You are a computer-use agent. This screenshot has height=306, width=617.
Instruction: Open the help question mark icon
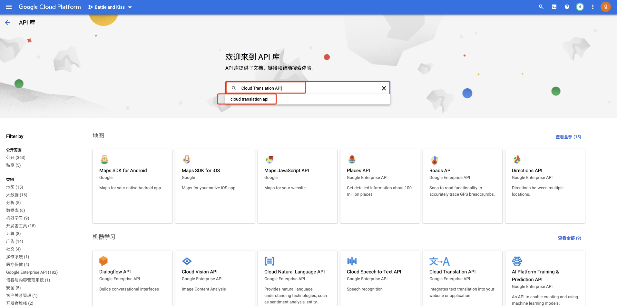[x=567, y=7]
